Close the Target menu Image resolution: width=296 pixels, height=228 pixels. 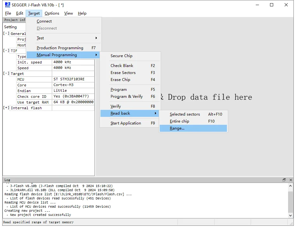click(34, 13)
